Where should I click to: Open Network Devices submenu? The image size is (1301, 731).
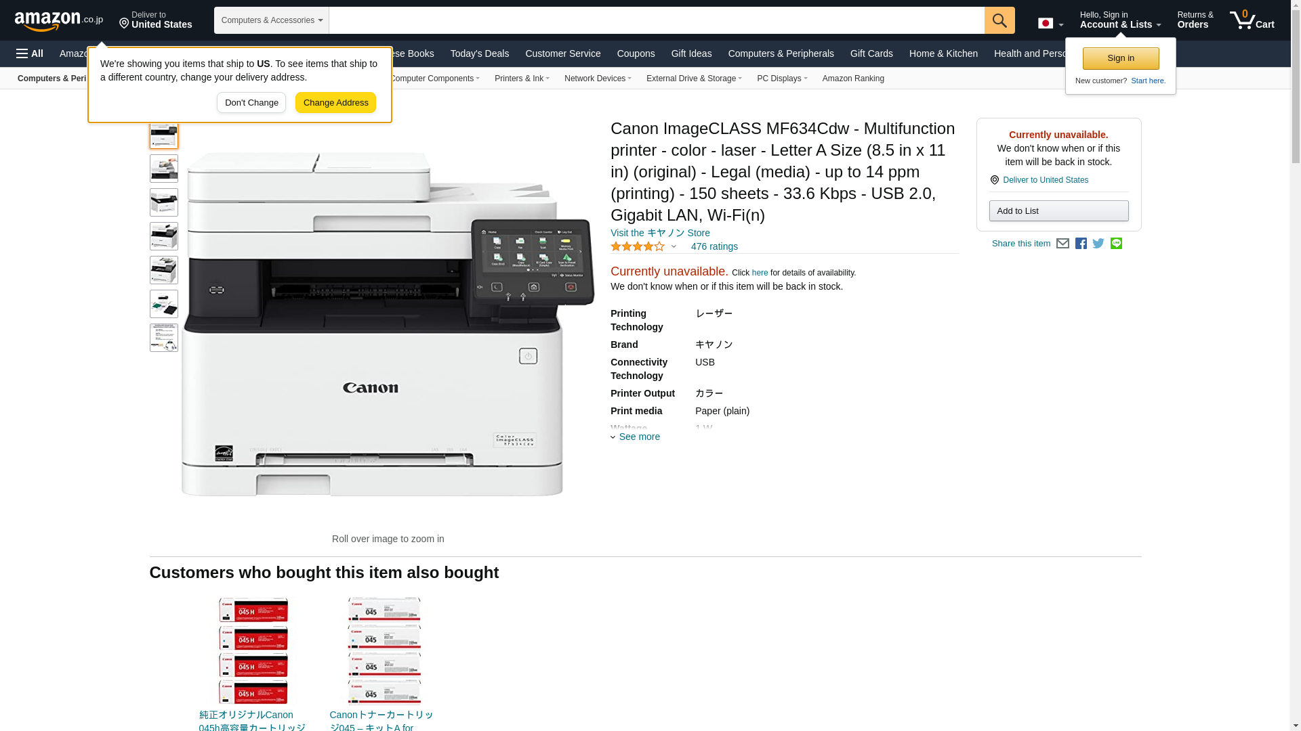(x=598, y=79)
